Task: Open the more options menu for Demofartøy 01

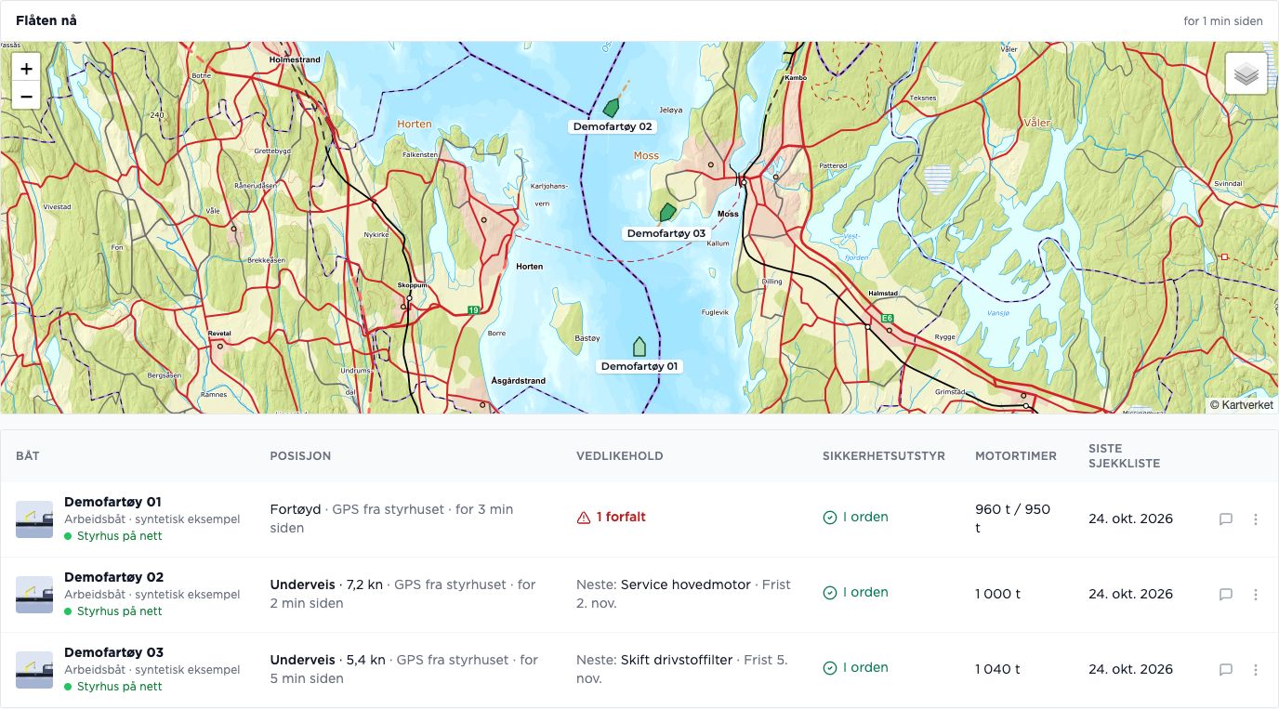Action: point(1256,519)
